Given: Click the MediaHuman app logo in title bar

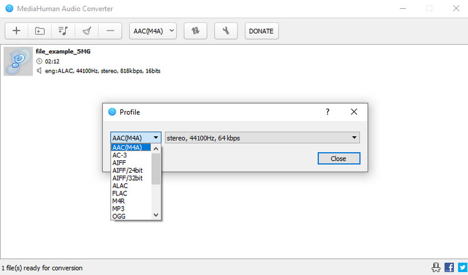Looking at the screenshot, I should (9, 8).
